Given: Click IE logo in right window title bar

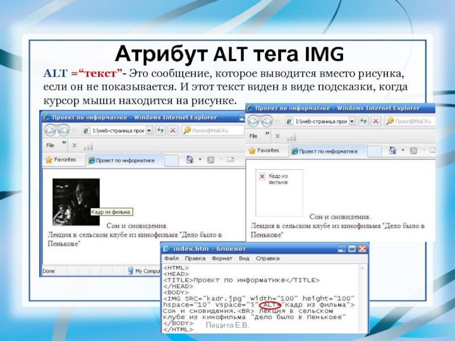Looking at the screenshot, I should click(250, 108).
